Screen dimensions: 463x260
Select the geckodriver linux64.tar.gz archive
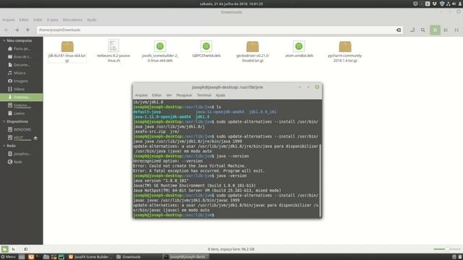252,51
